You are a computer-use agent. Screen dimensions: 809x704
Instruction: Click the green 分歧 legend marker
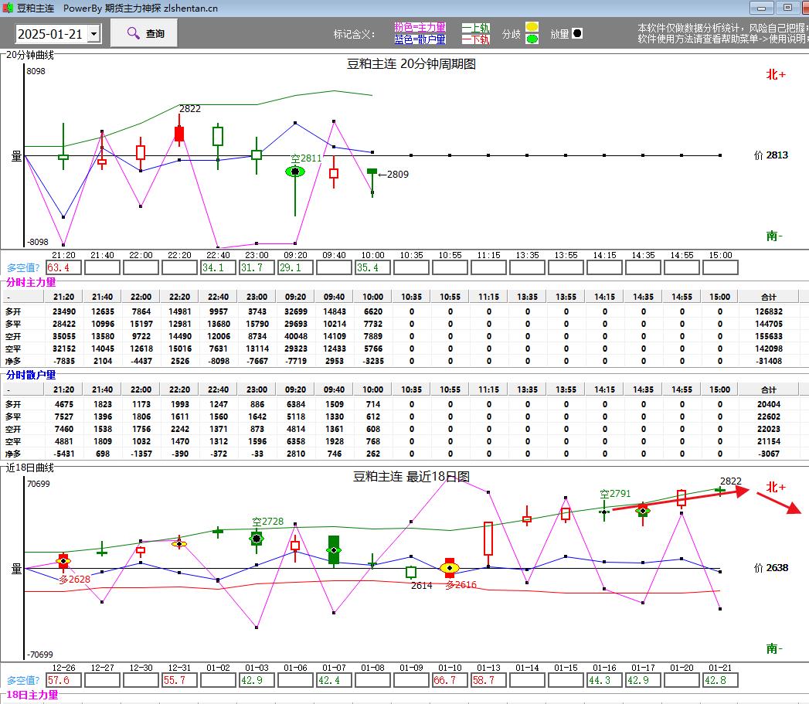coord(532,39)
